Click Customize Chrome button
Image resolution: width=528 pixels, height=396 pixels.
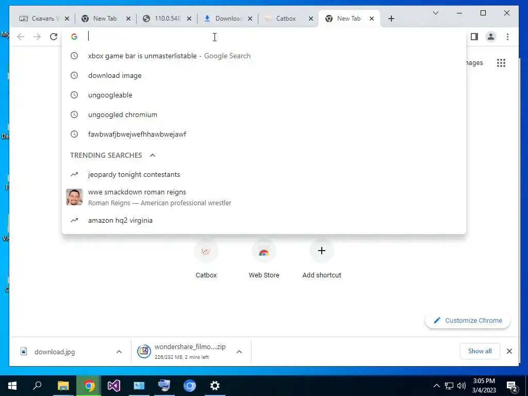click(468, 321)
